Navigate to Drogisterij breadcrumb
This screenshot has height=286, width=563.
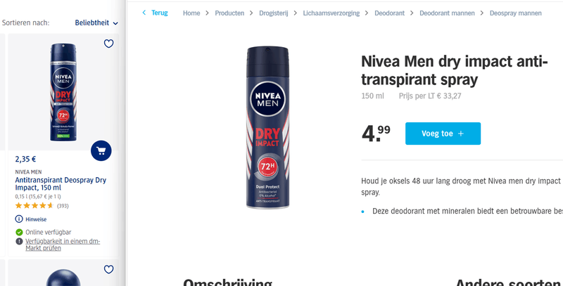point(274,13)
